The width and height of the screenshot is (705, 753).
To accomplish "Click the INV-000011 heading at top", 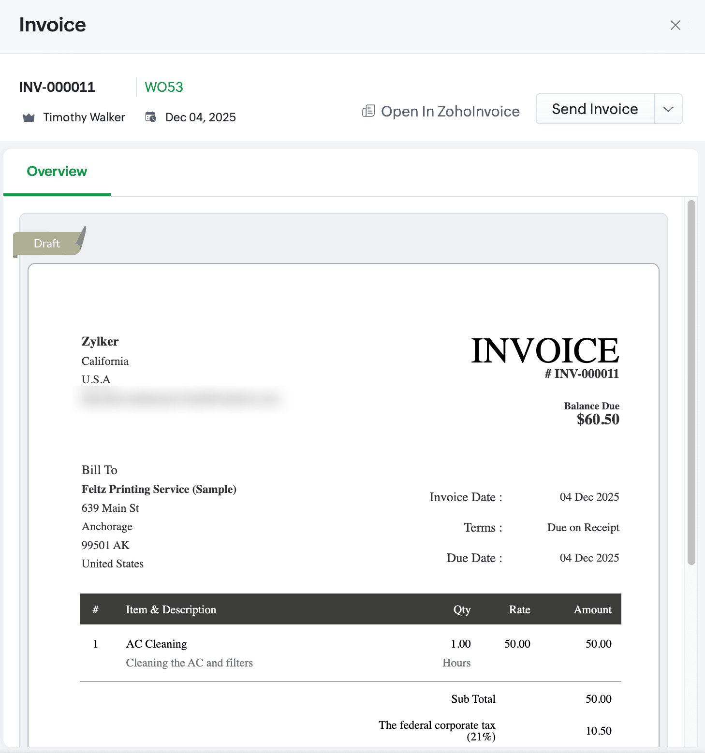I will 57,87.
